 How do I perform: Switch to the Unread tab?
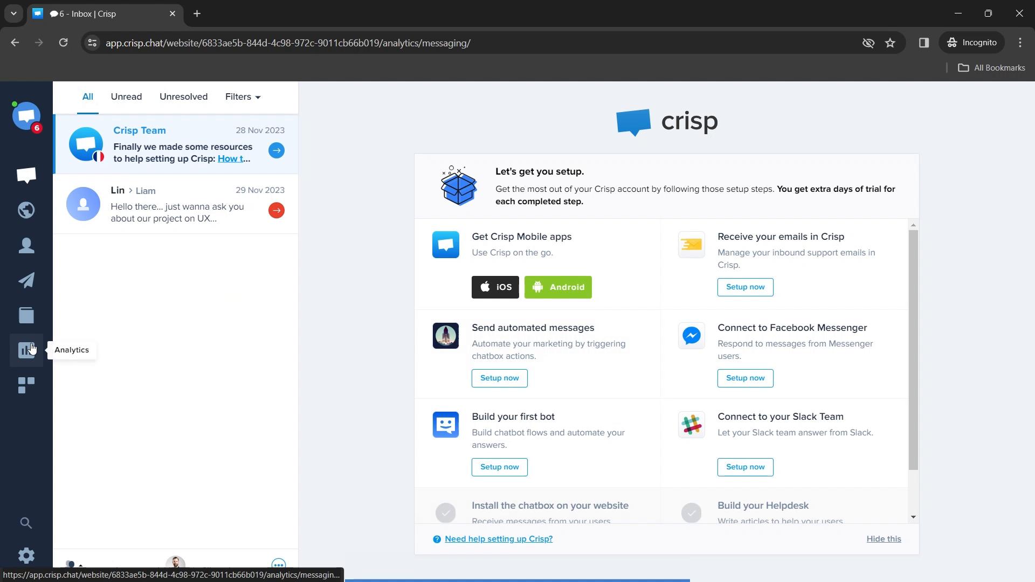(126, 96)
